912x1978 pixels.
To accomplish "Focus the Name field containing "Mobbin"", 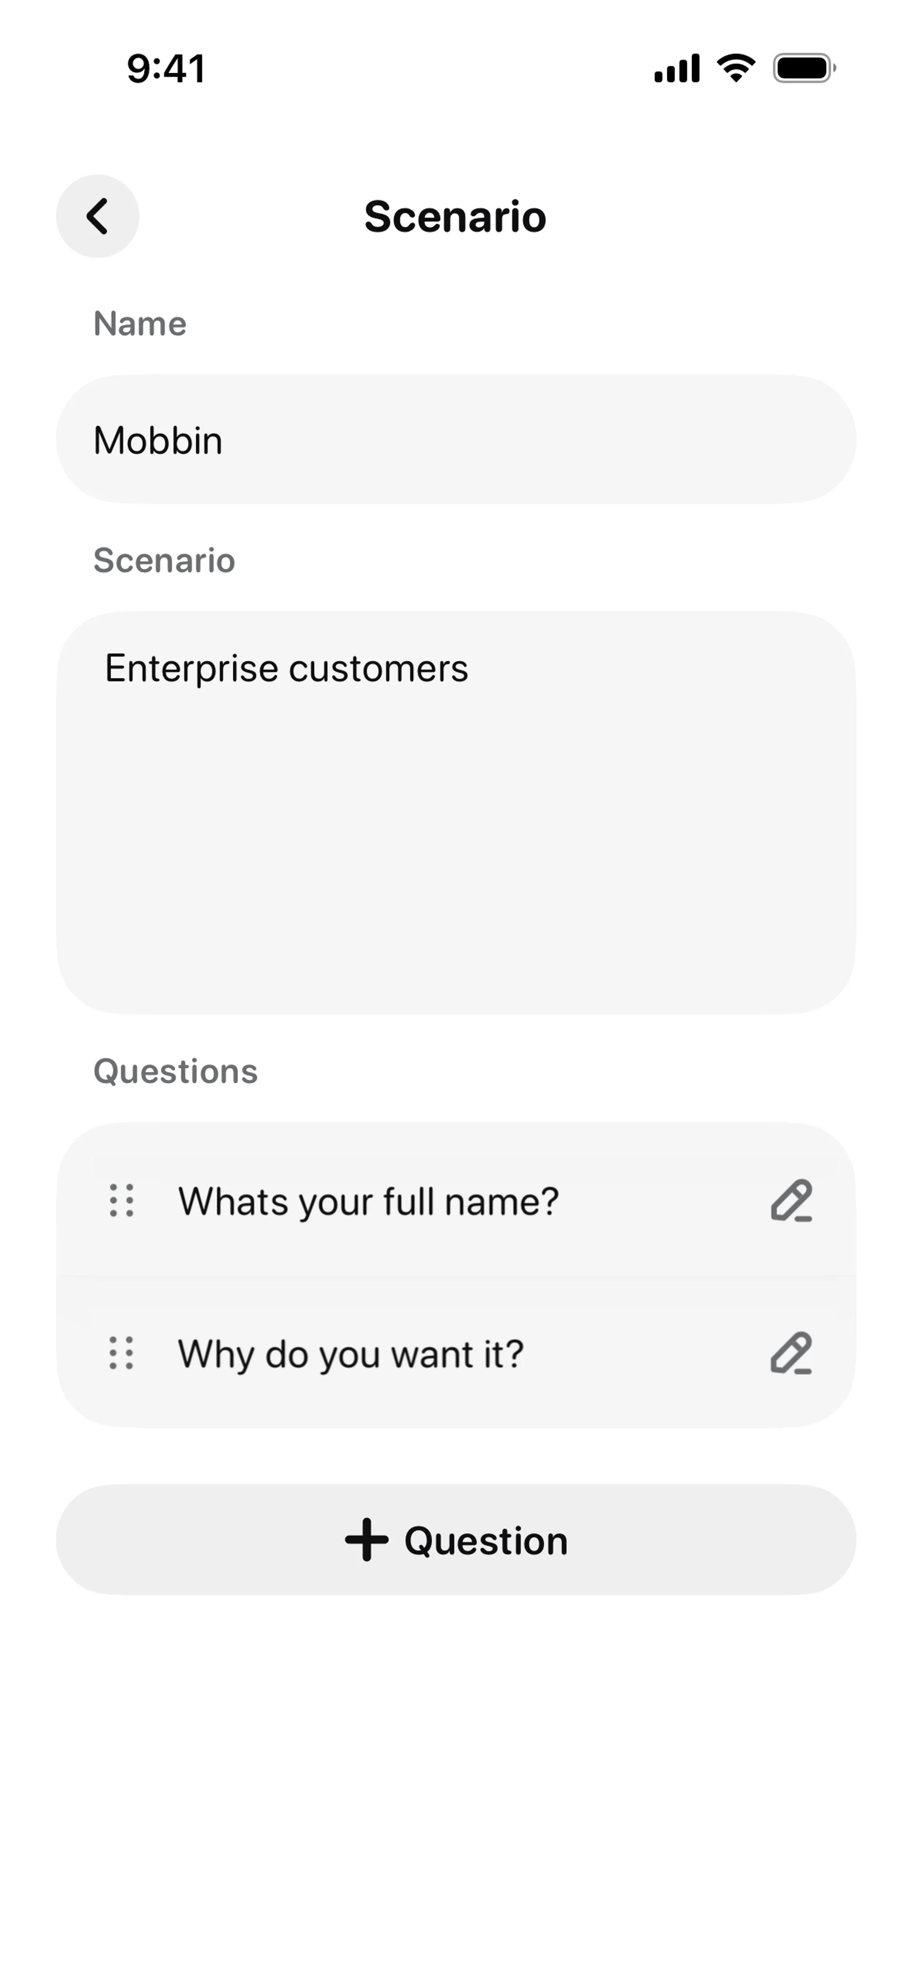I will [456, 439].
